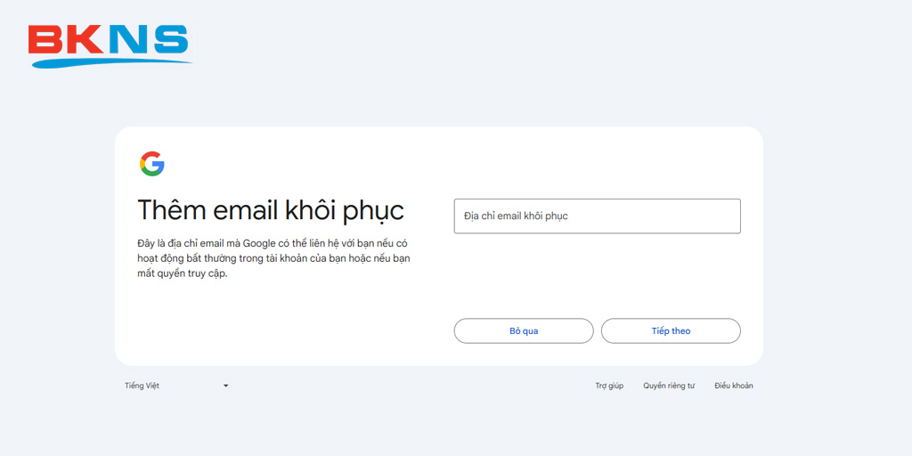Open the Tiếng Việt language selector
The width and height of the screenshot is (912, 456).
click(x=176, y=386)
